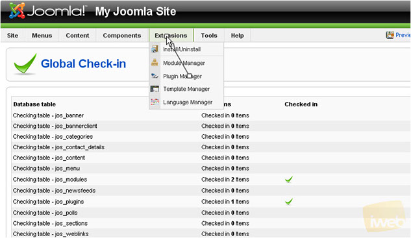Click the Module Manager box icon
411x238 pixels.
click(155, 62)
